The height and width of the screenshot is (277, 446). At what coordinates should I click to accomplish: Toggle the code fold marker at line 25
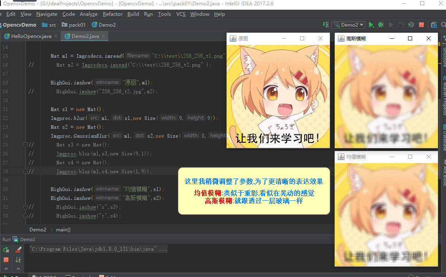coord(25,145)
